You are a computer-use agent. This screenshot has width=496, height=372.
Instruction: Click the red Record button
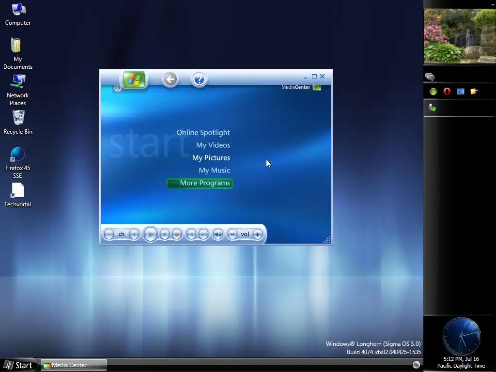point(177,234)
